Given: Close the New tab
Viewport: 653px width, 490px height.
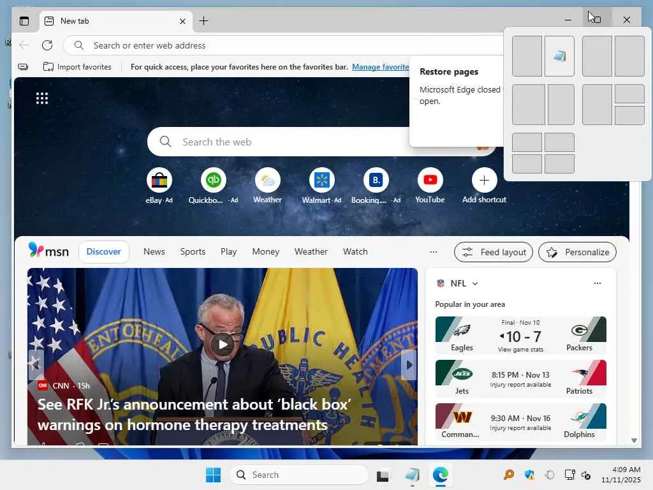Looking at the screenshot, I should tap(182, 21).
